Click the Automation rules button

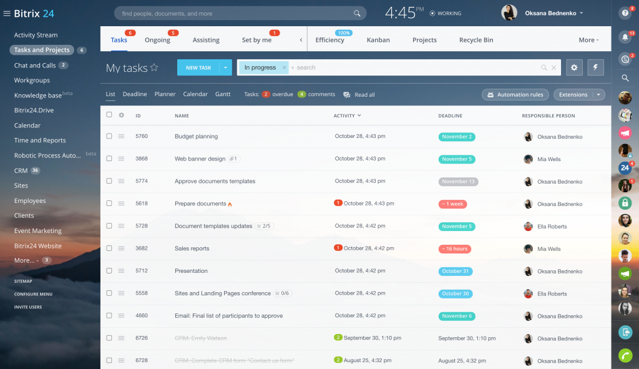pos(515,95)
